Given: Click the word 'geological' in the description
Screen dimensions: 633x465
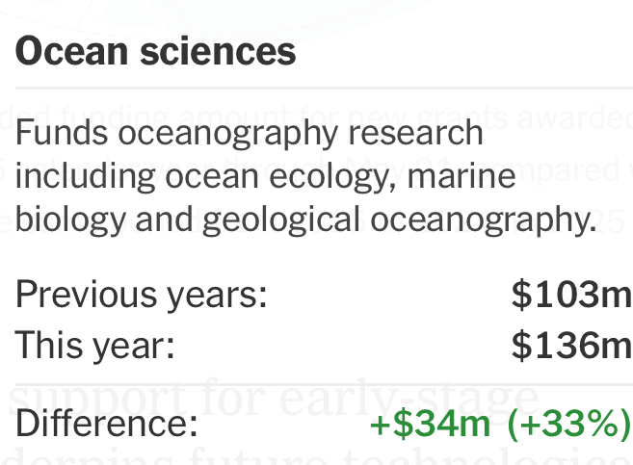Looking at the screenshot, I should click(x=281, y=220).
